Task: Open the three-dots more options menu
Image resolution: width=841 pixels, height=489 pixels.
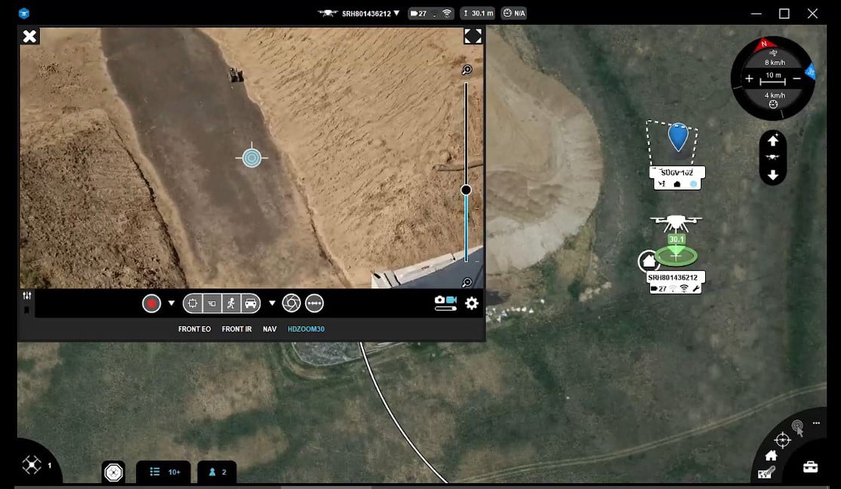Action: 816,423
